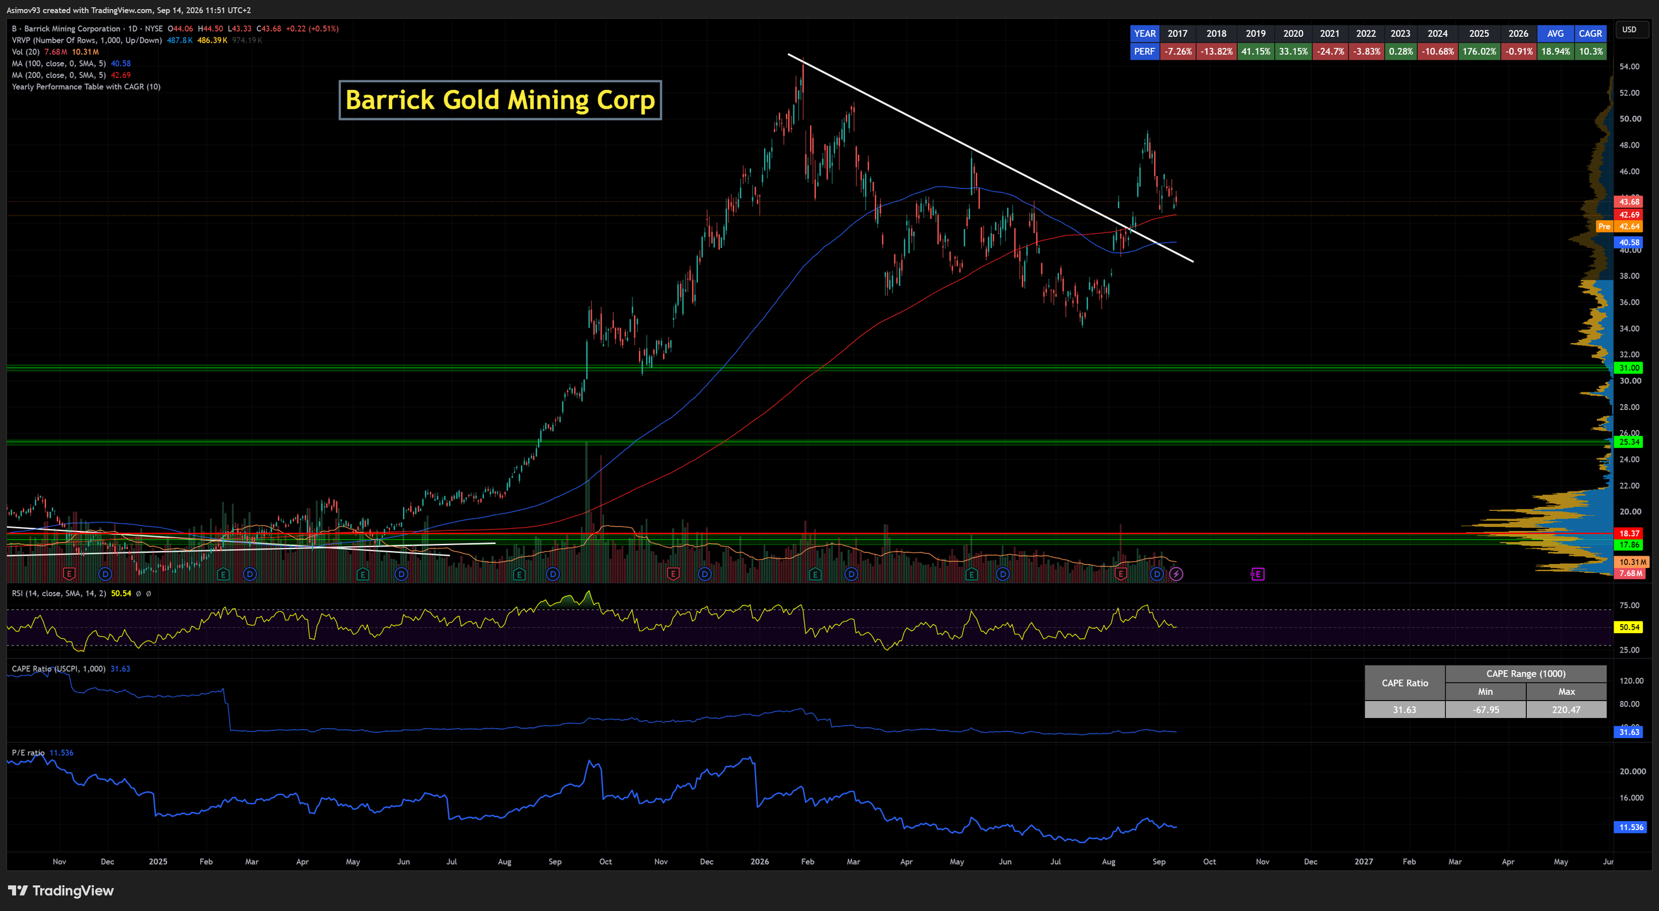Select the red 18.37 horizontal line label
The width and height of the screenshot is (1659, 911).
(x=1629, y=534)
